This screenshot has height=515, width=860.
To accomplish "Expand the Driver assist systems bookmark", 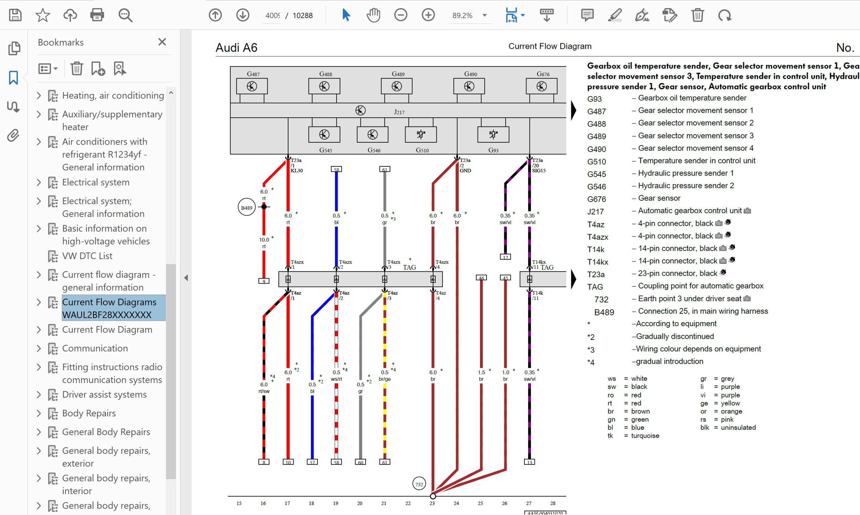I will 39,395.
